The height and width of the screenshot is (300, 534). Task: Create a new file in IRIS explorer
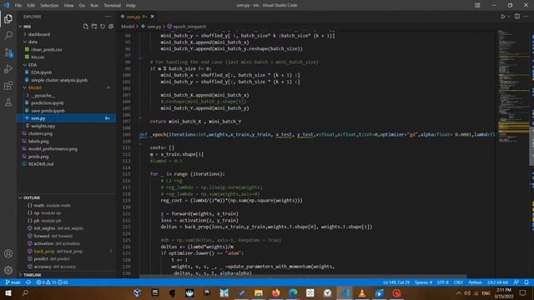coord(85,27)
